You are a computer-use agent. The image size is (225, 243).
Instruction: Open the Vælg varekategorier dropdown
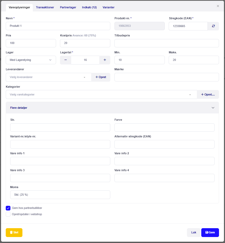pyautogui.click(x=101, y=94)
